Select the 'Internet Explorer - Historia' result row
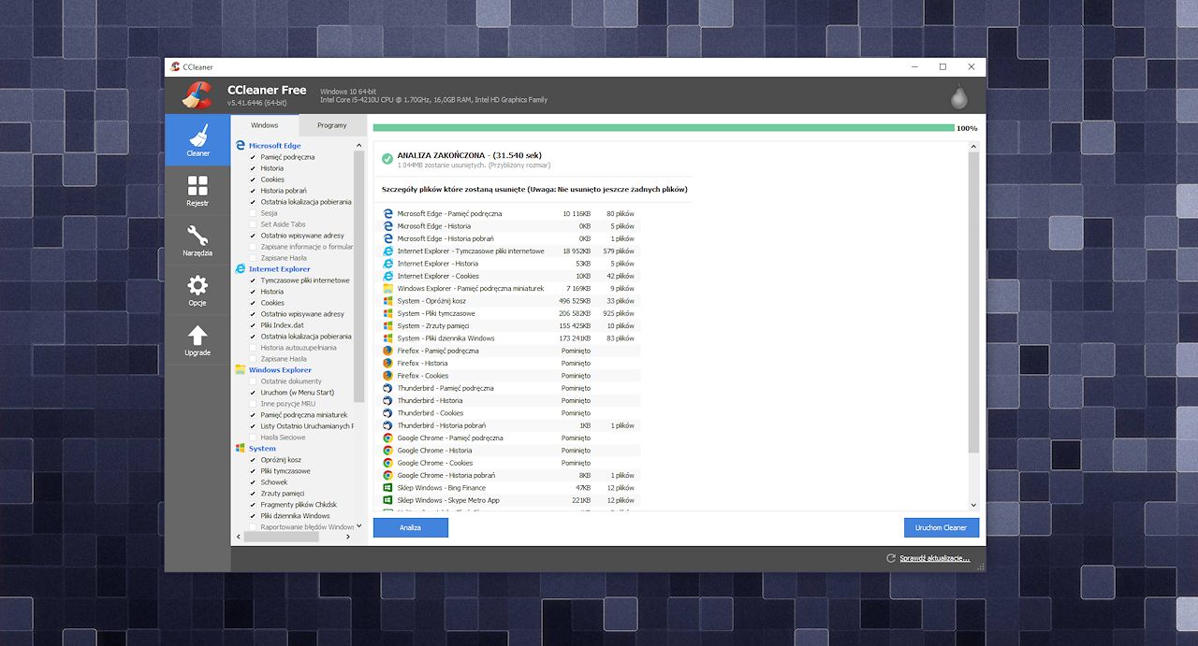 [510, 264]
